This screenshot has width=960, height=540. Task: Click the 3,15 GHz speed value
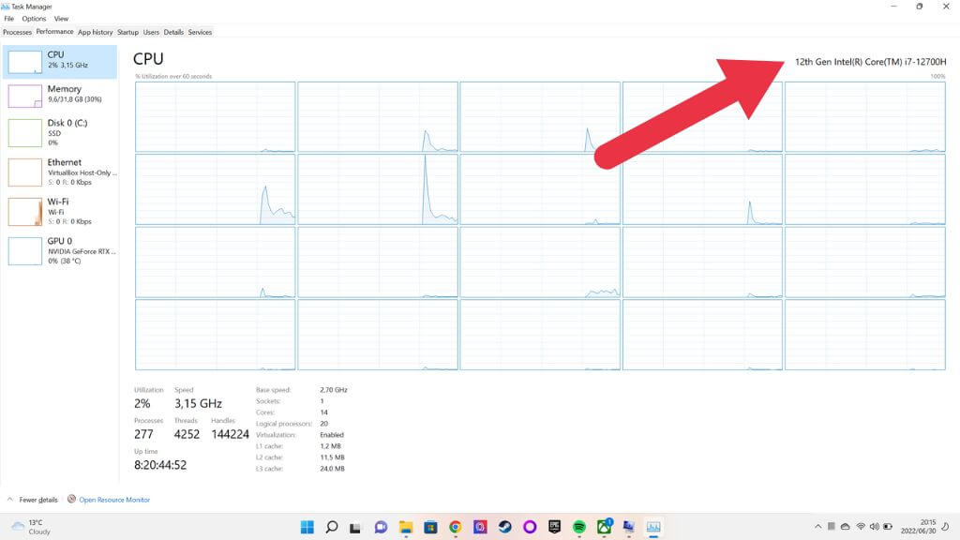tap(198, 403)
